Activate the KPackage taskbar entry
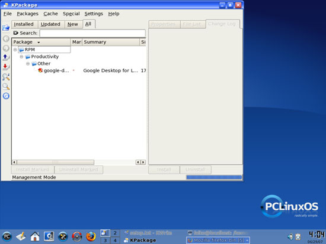The height and width of the screenshot is (244, 326). [x=140, y=240]
